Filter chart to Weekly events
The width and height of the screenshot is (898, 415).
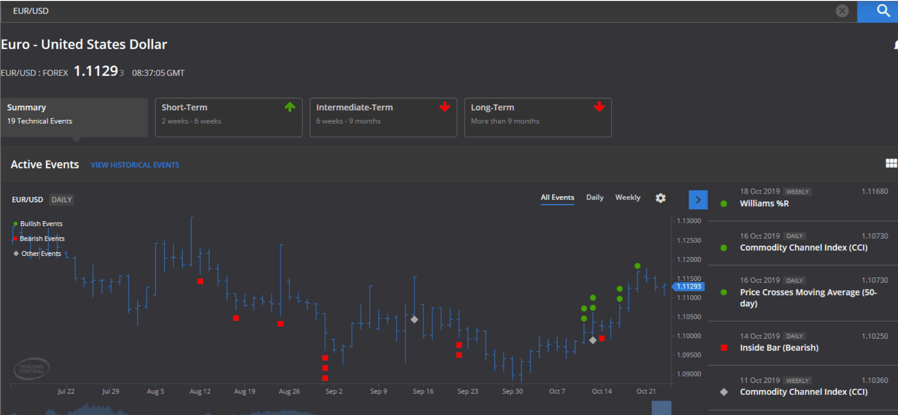pos(628,197)
